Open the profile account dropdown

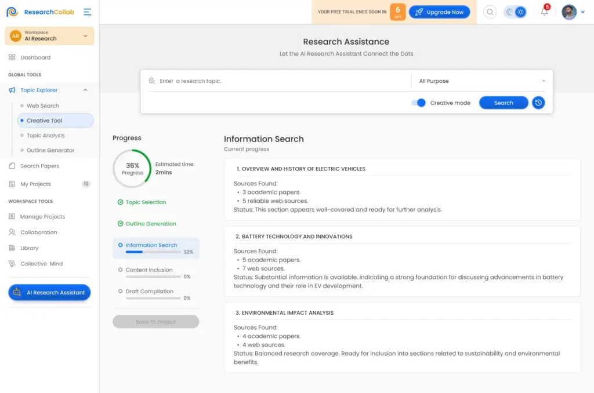coord(582,12)
